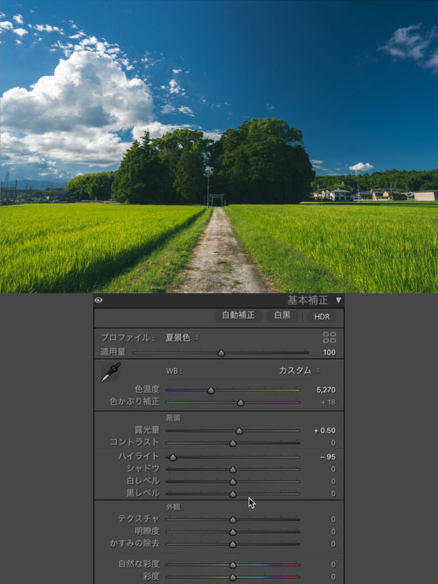Image resolution: width=438 pixels, height=584 pixels.
Task: Select the white balance eyedropper tool
Action: [111, 372]
